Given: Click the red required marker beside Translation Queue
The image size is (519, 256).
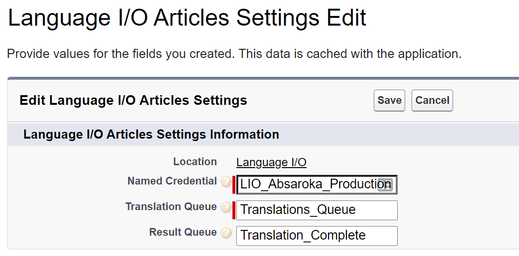Looking at the screenshot, I should [x=234, y=210].
